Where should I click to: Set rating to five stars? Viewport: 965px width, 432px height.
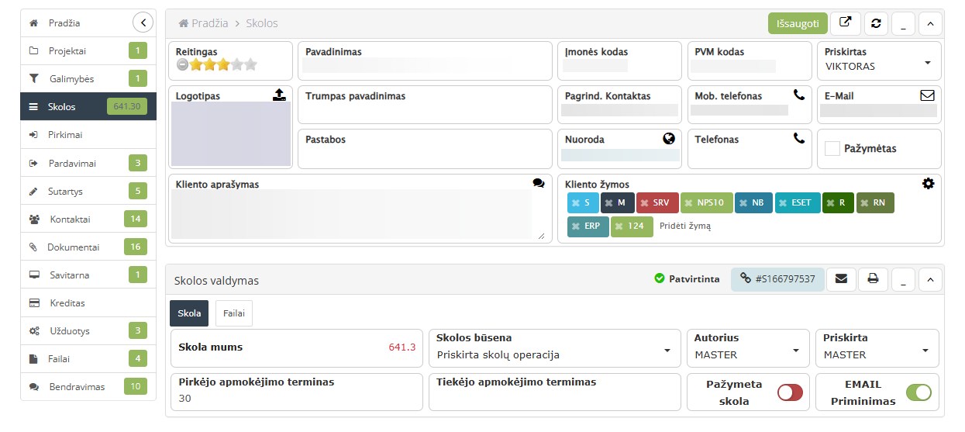250,65
